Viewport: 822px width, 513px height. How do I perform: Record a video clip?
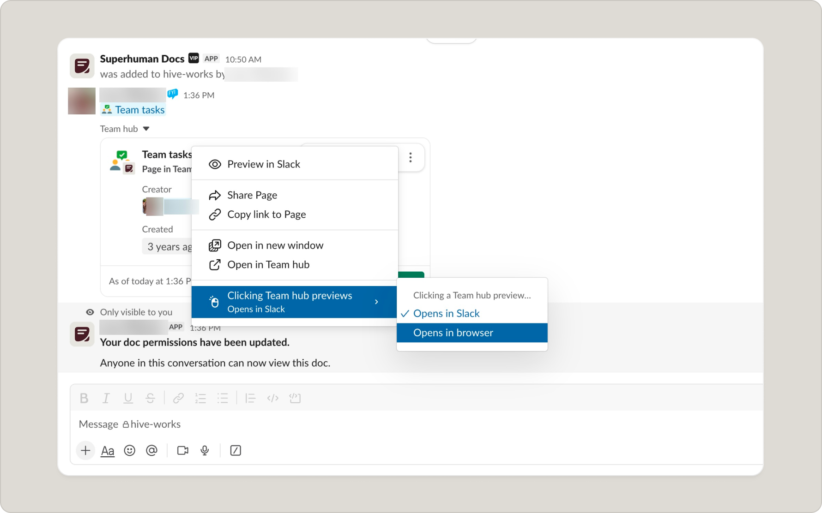tap(183, 450)
